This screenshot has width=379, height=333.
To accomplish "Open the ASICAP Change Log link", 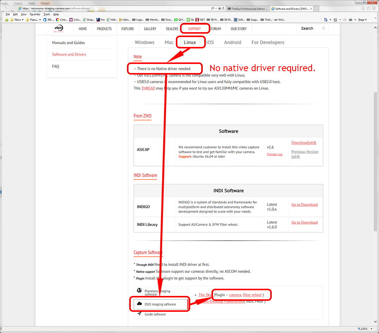I will 274,154.
